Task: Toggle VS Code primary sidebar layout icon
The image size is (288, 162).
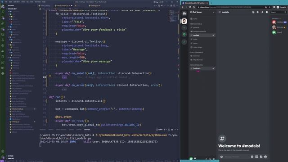Action: [154, 2]
